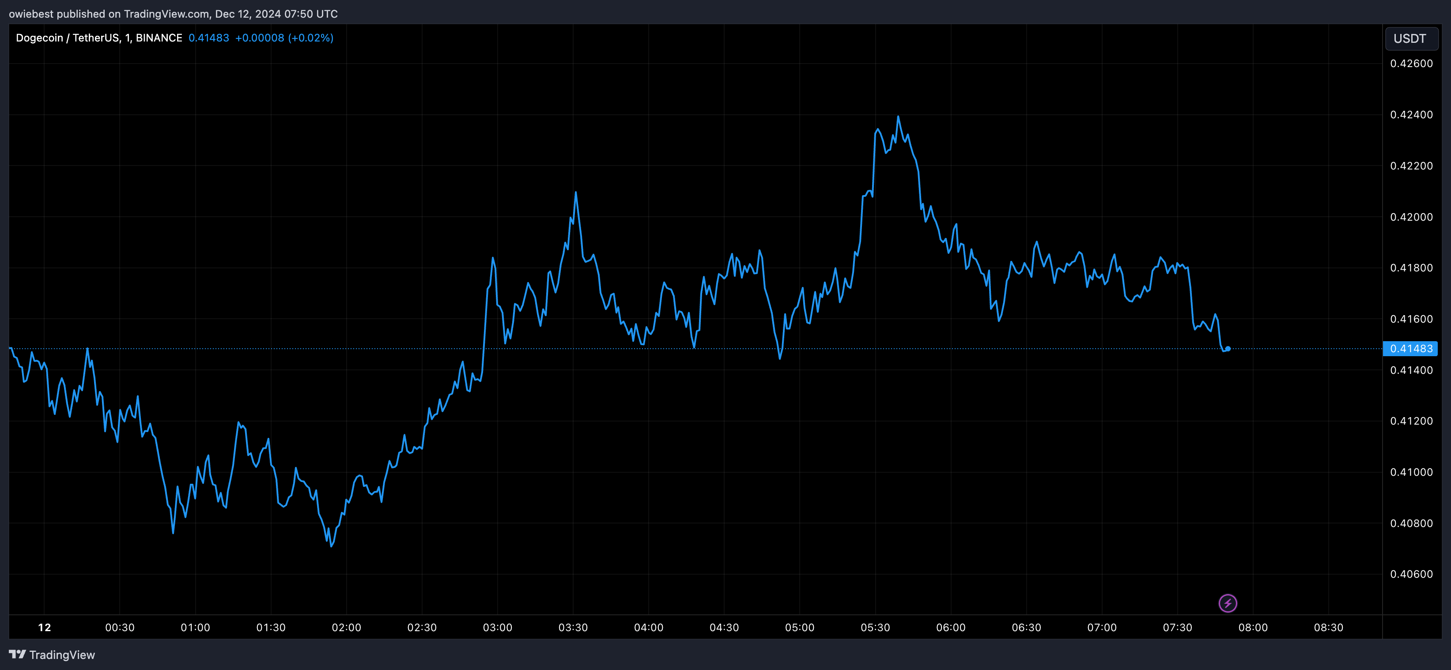Click the 06:30 time axis label

pos(1026,627)
